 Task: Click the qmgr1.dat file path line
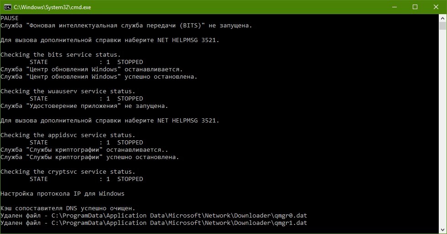tap(154, 223)
